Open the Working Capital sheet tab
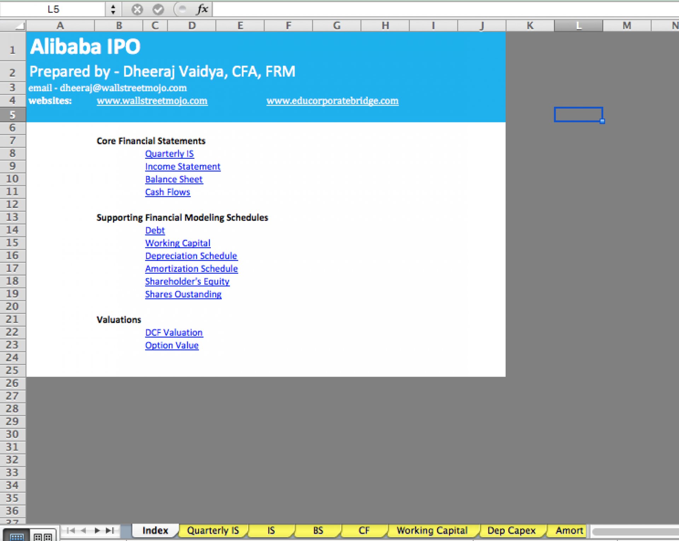The image size is (679, 541). [432, 530]
